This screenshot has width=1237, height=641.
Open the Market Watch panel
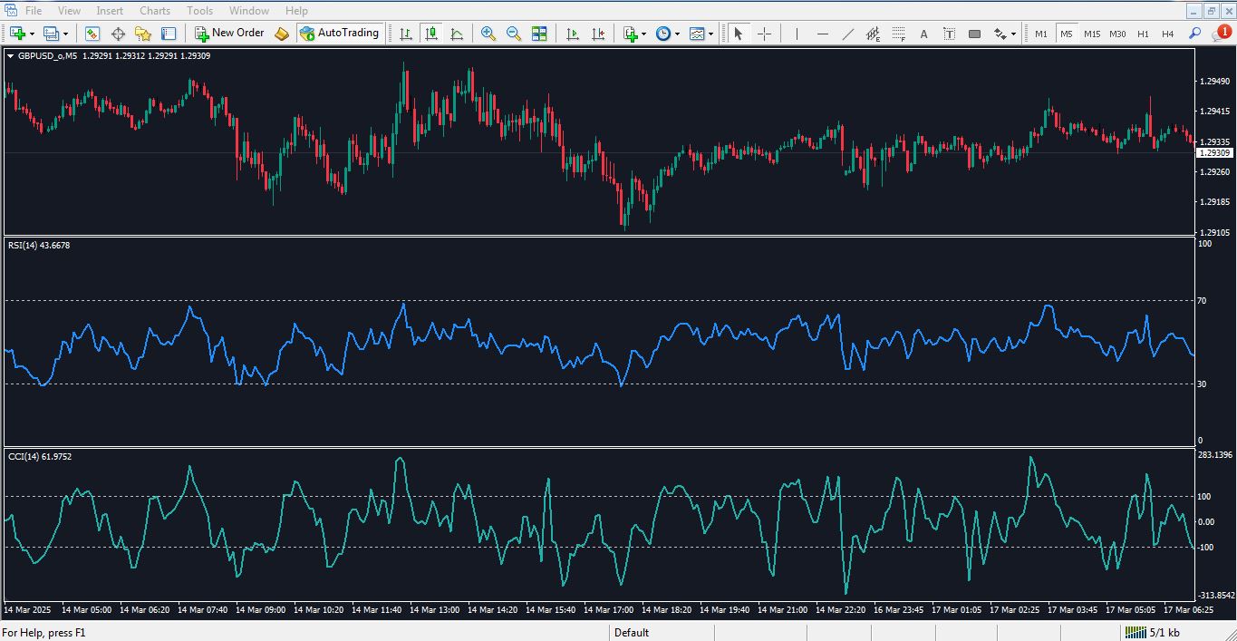click(92, 34)
